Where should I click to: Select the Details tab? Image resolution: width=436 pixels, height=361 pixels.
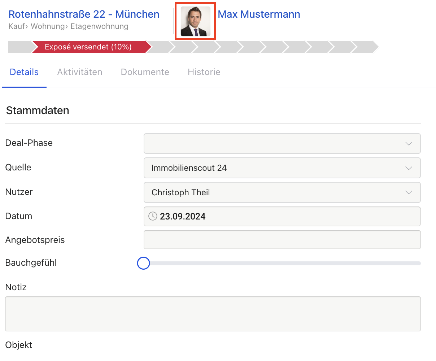pyautogui.click(x=24, y=72)
